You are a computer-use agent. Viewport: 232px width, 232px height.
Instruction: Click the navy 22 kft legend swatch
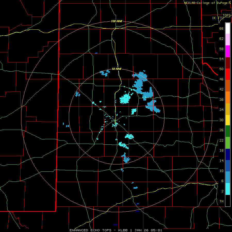pyautogui.click(x=228, y=154)
